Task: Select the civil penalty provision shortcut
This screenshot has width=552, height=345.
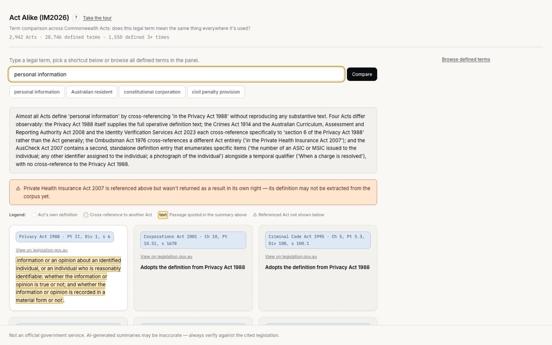Action: click(x=216, y=92)
